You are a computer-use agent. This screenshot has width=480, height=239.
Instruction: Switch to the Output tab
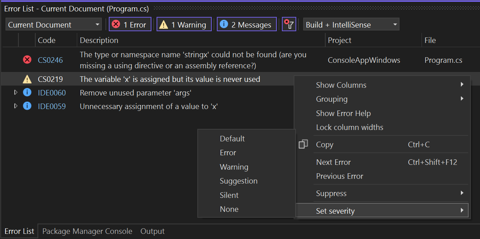click(152, 231)
